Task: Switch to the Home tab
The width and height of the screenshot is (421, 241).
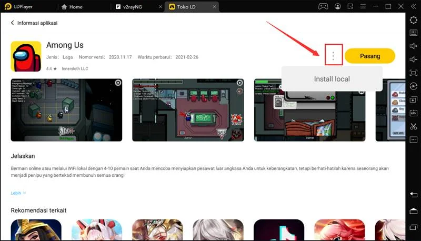Action: pos(72,7)
